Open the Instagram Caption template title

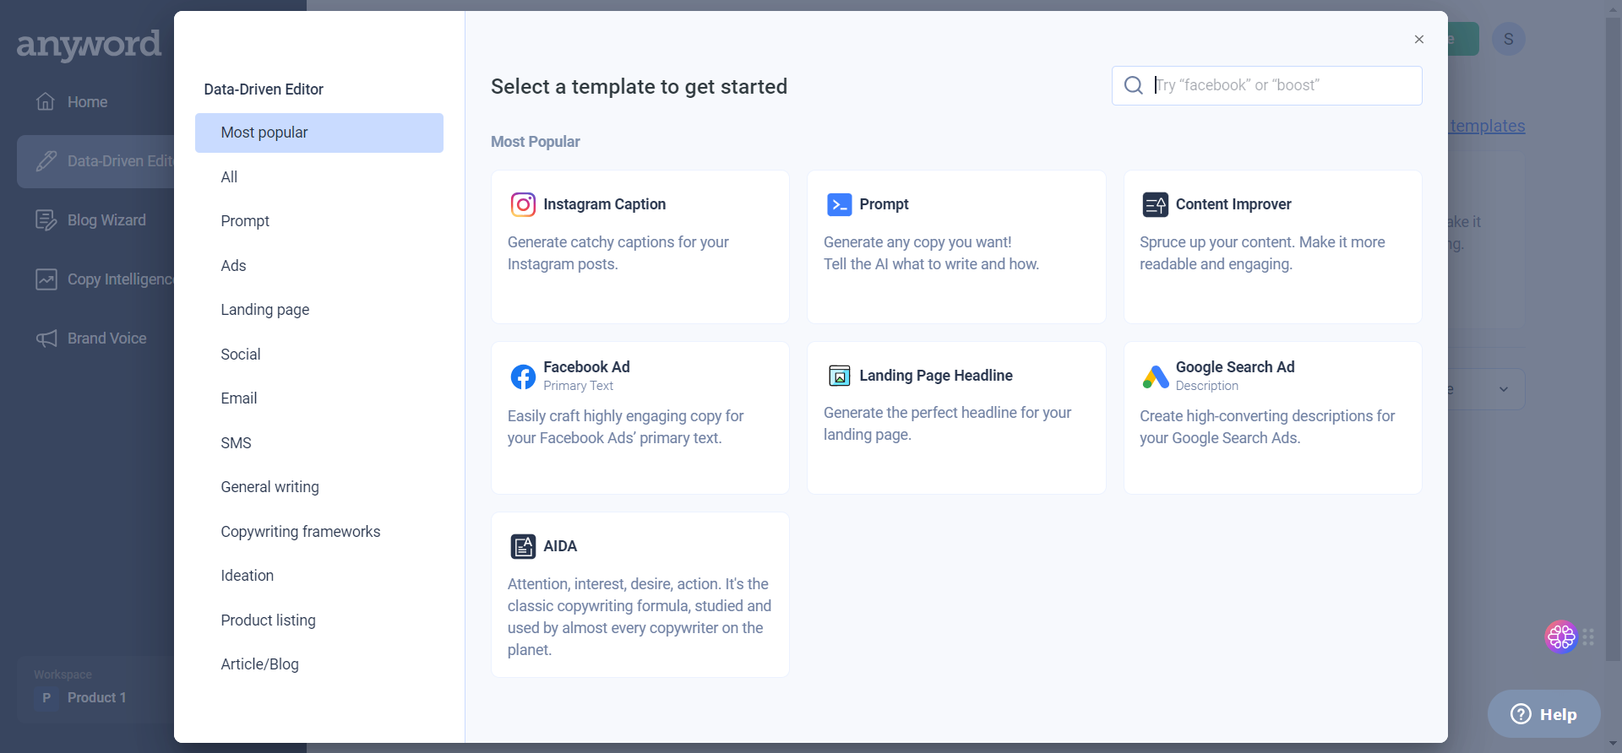[605, 204]
